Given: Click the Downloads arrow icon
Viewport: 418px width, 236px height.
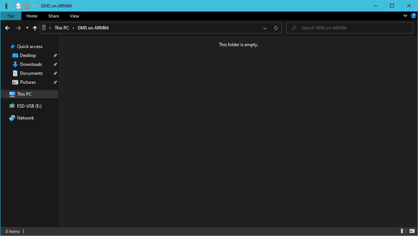Looking at the screenshot, I should coord(15,64).
